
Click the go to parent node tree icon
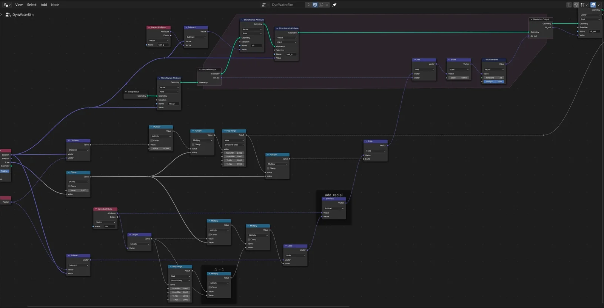point(569,5)
